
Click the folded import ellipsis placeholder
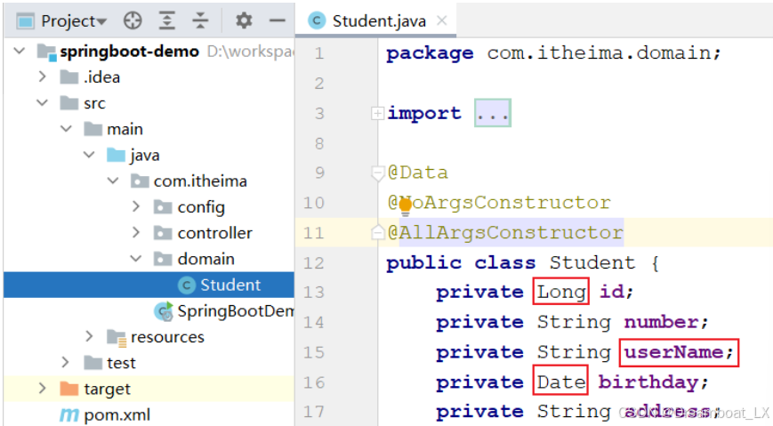point(493,113)
